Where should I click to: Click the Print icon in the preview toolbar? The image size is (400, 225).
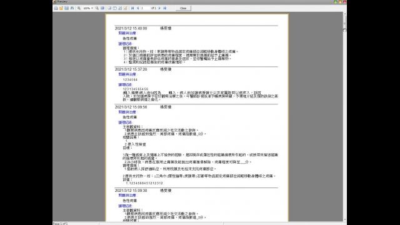56,8
